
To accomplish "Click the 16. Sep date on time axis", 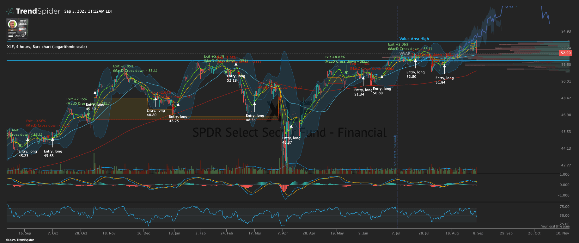I will point(25,233).
